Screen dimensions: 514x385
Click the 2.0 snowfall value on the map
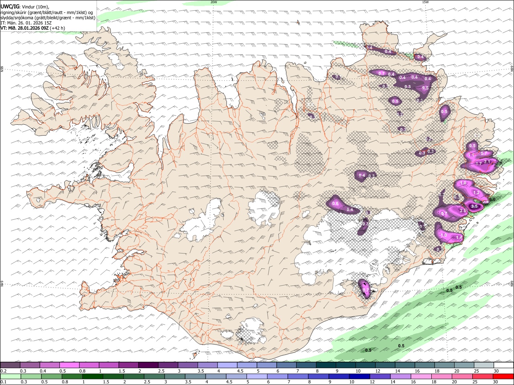click(463, 211)
